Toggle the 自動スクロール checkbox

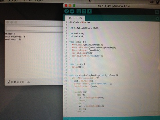click(x=8, y=82)
